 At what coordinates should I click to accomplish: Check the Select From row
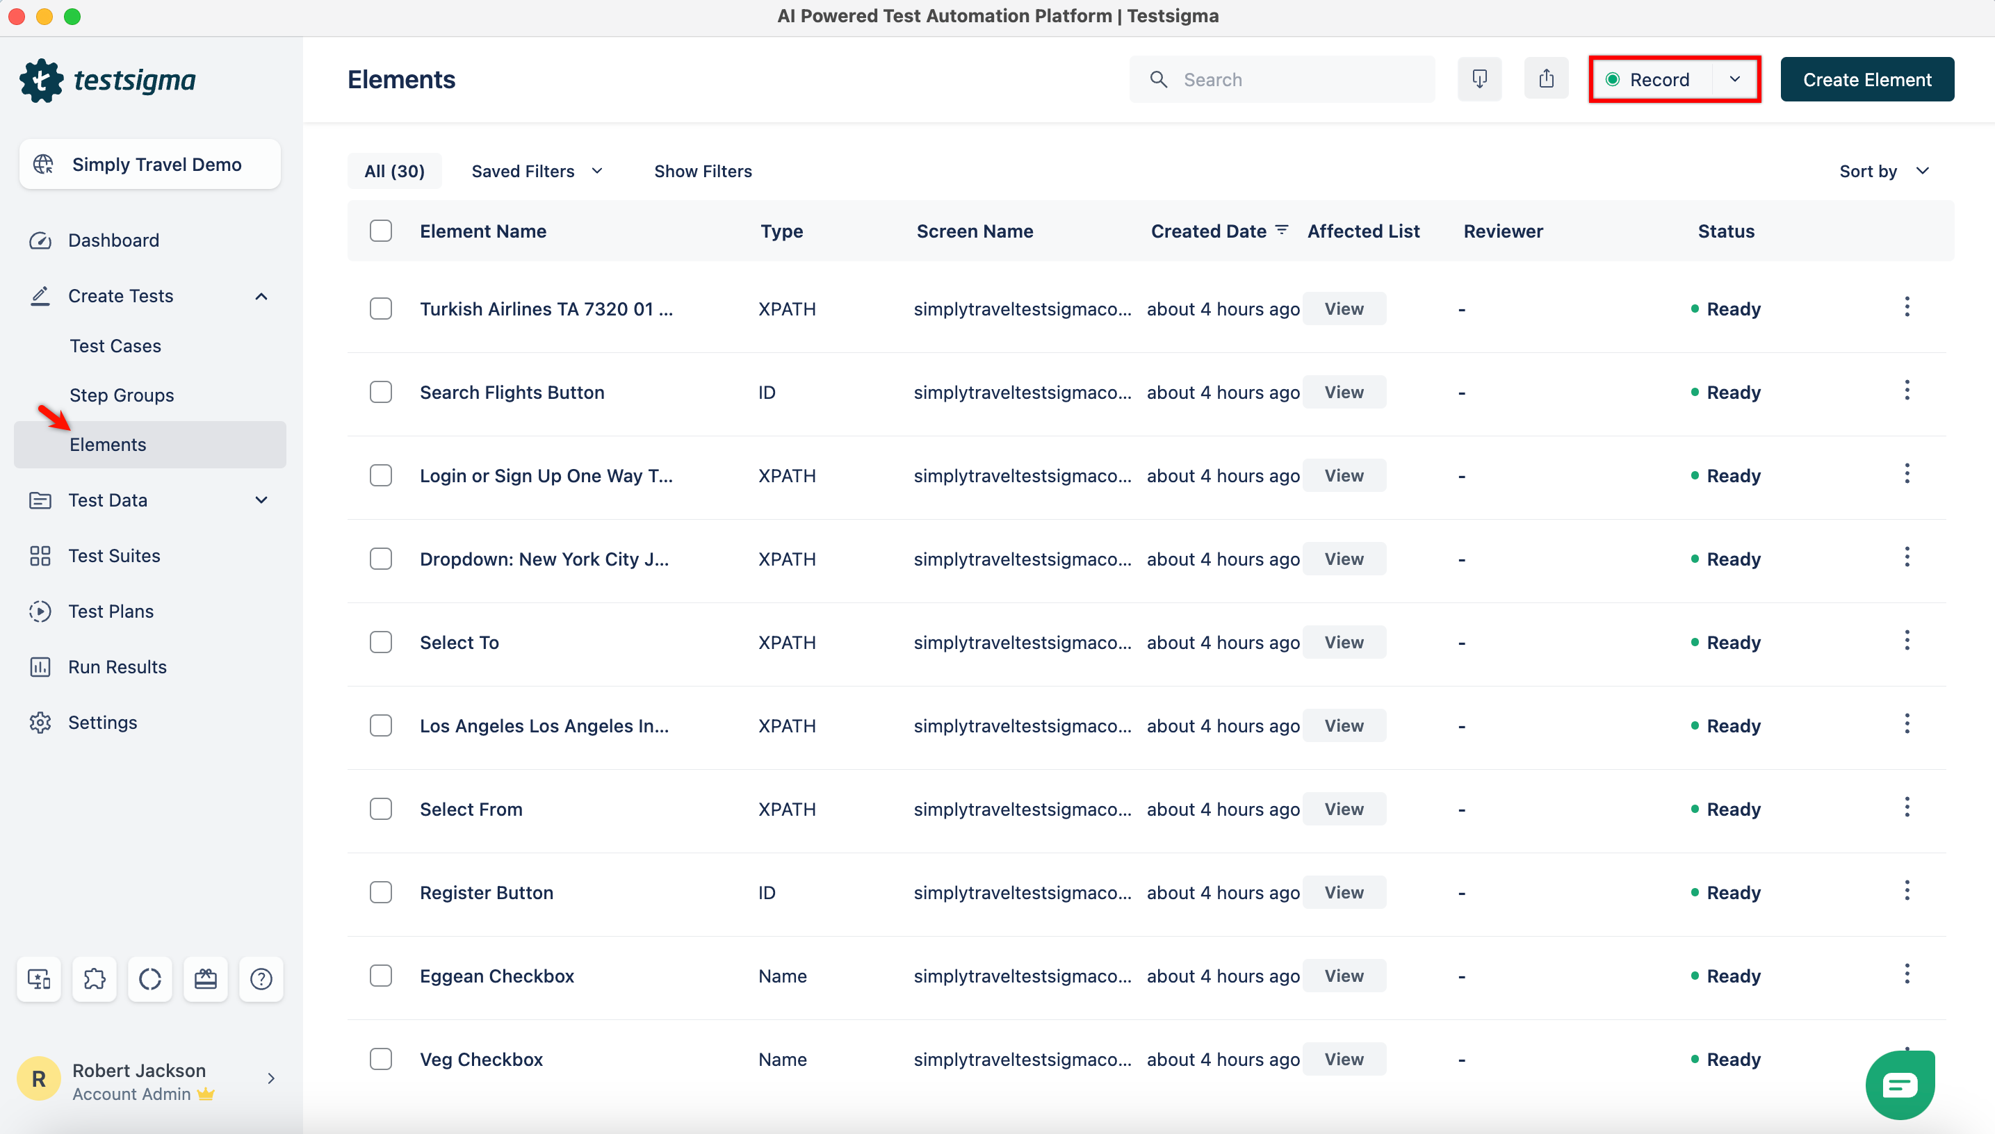(x=381, y=810)
